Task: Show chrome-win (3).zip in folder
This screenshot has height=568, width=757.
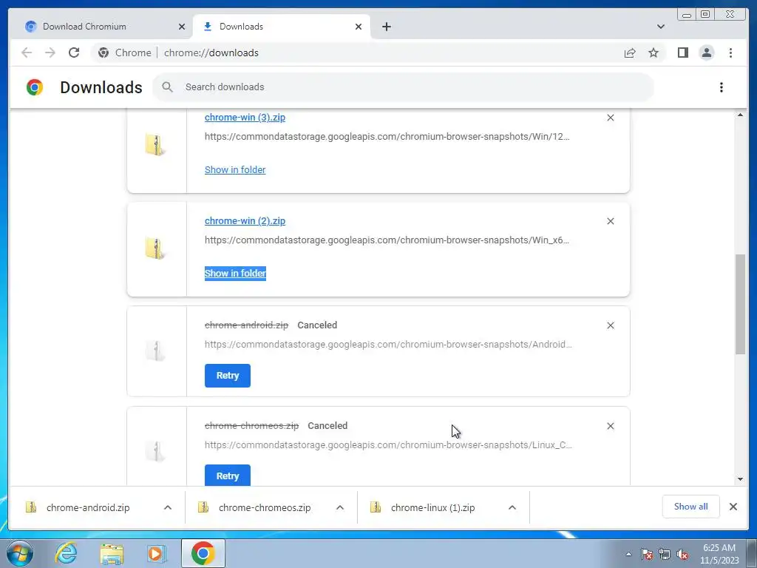Action: pyautogui.click(x=235, y=170)
